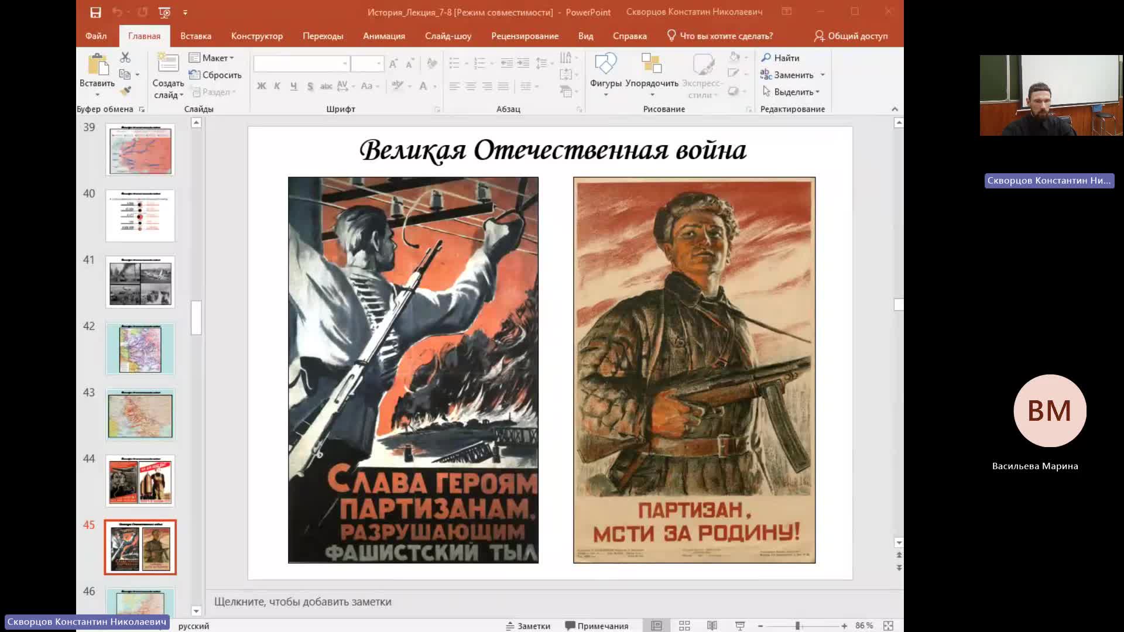Start slideshow icon in status bar
The image size is (1124, 632).
coord(740,626)
